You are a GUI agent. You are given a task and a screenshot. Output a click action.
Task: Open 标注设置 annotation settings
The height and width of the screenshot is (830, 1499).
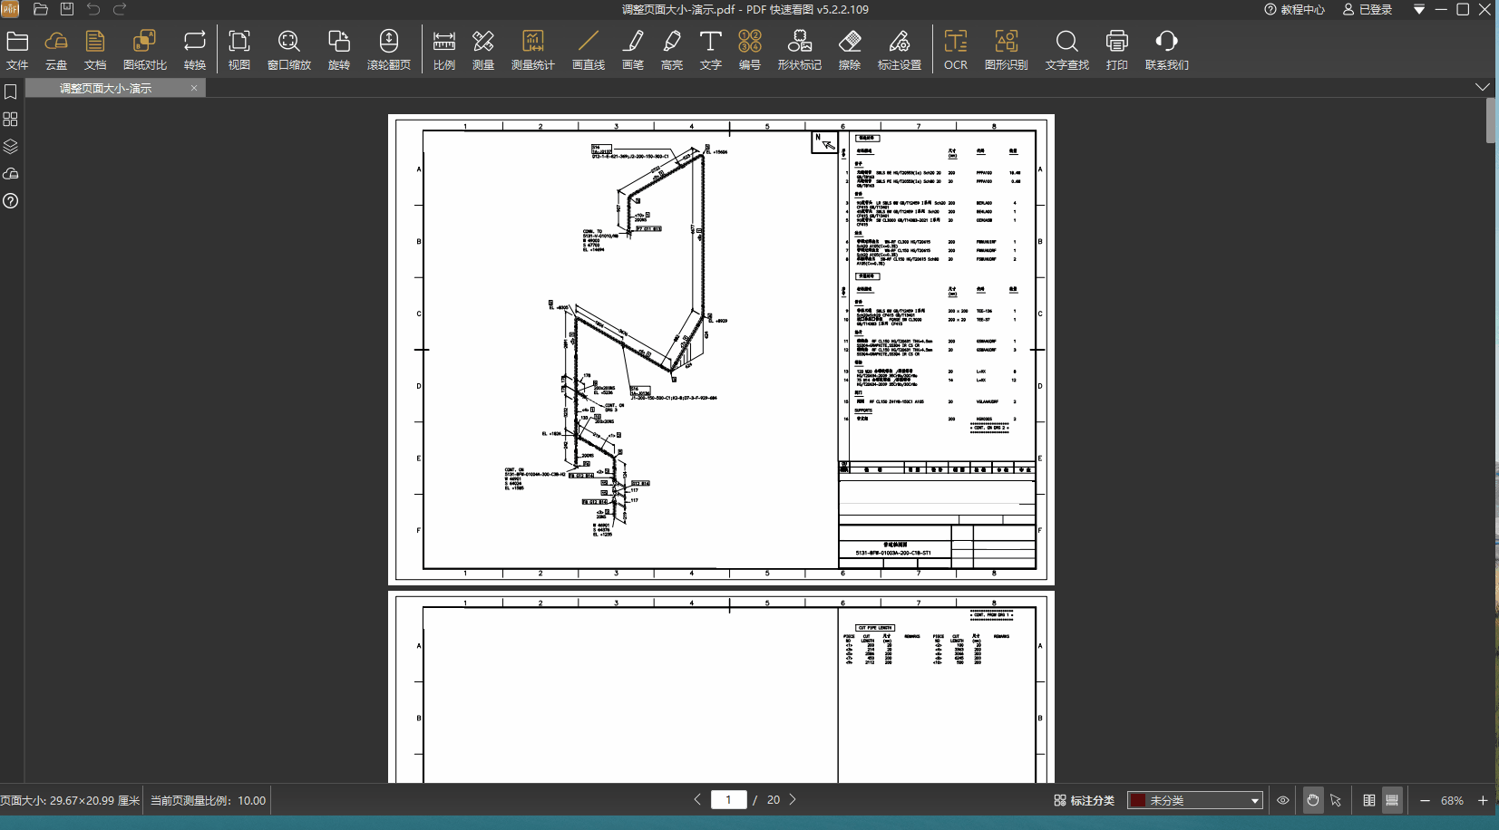[x=900, y=50]
